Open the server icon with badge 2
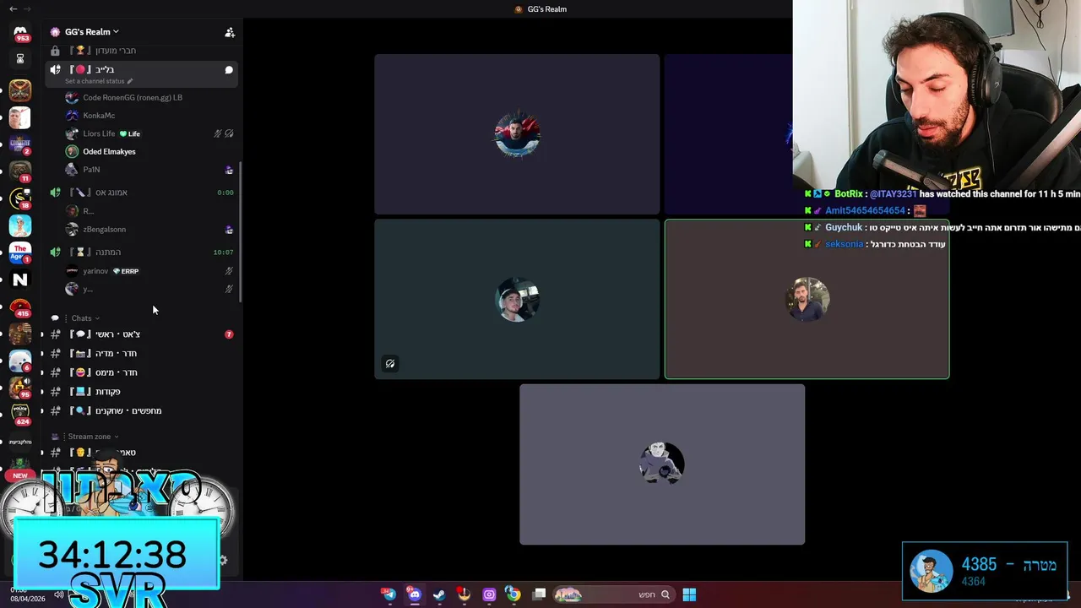 click(20, 144)
